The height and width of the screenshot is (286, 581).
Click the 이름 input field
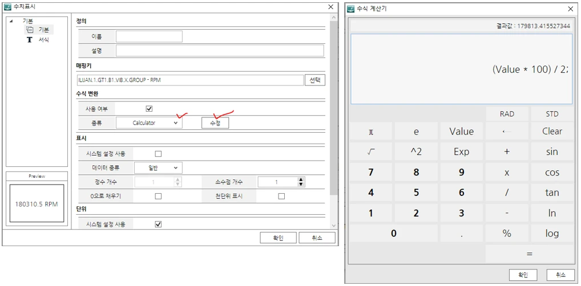coord(149,36)
